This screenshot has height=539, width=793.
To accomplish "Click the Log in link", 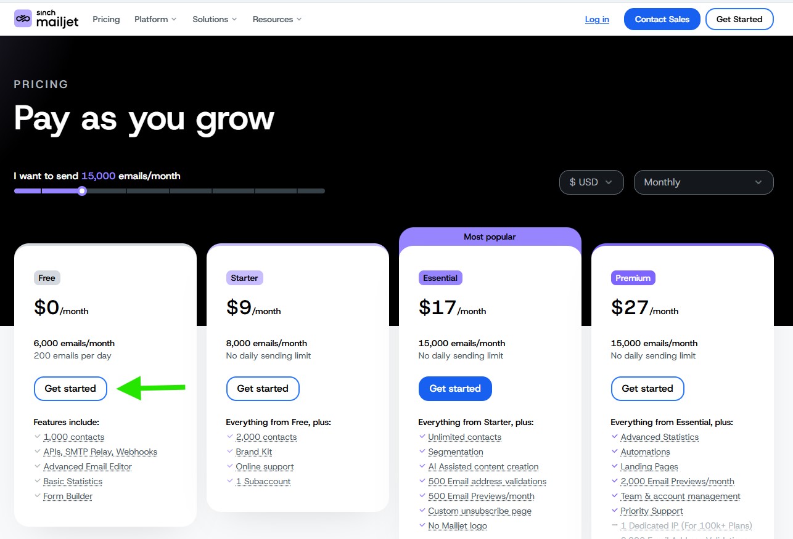I will pos(597,19).
